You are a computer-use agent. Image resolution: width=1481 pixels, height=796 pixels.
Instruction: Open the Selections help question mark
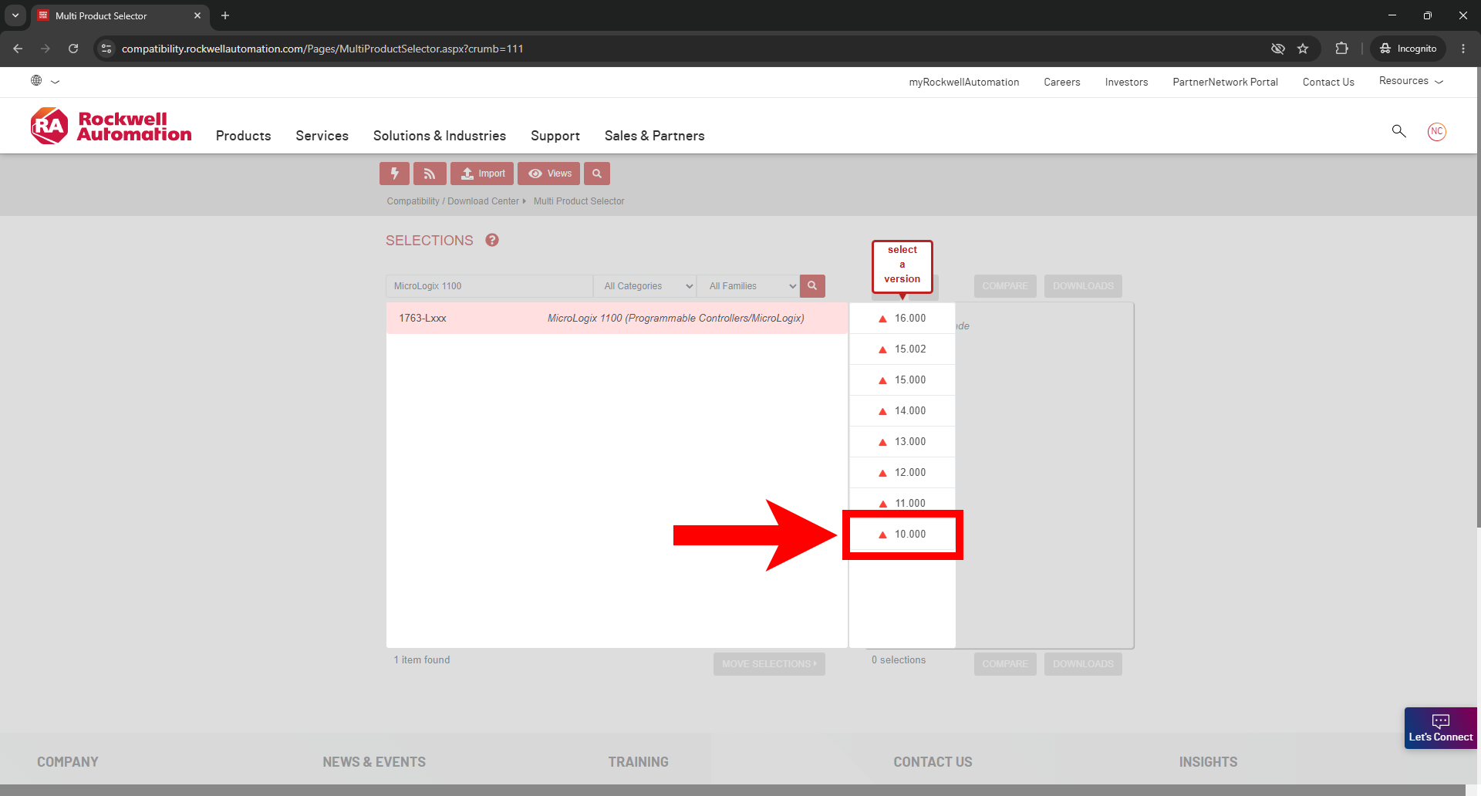click(x=492, y=240)
